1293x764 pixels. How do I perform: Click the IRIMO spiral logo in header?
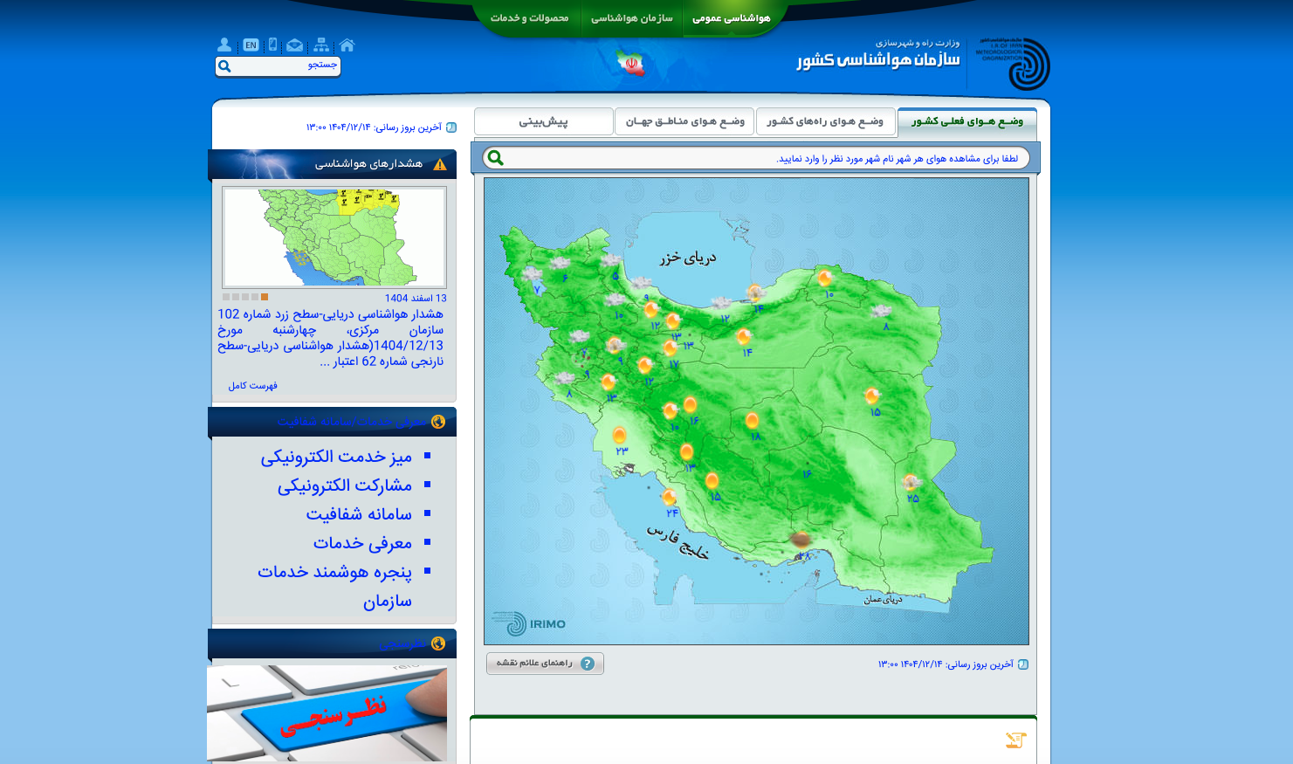tap(1029, 64)
